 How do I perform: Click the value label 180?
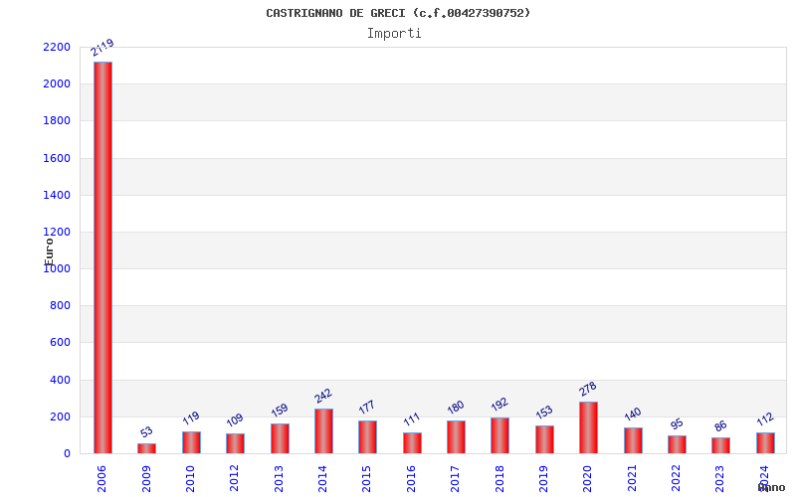pos(456,408)
